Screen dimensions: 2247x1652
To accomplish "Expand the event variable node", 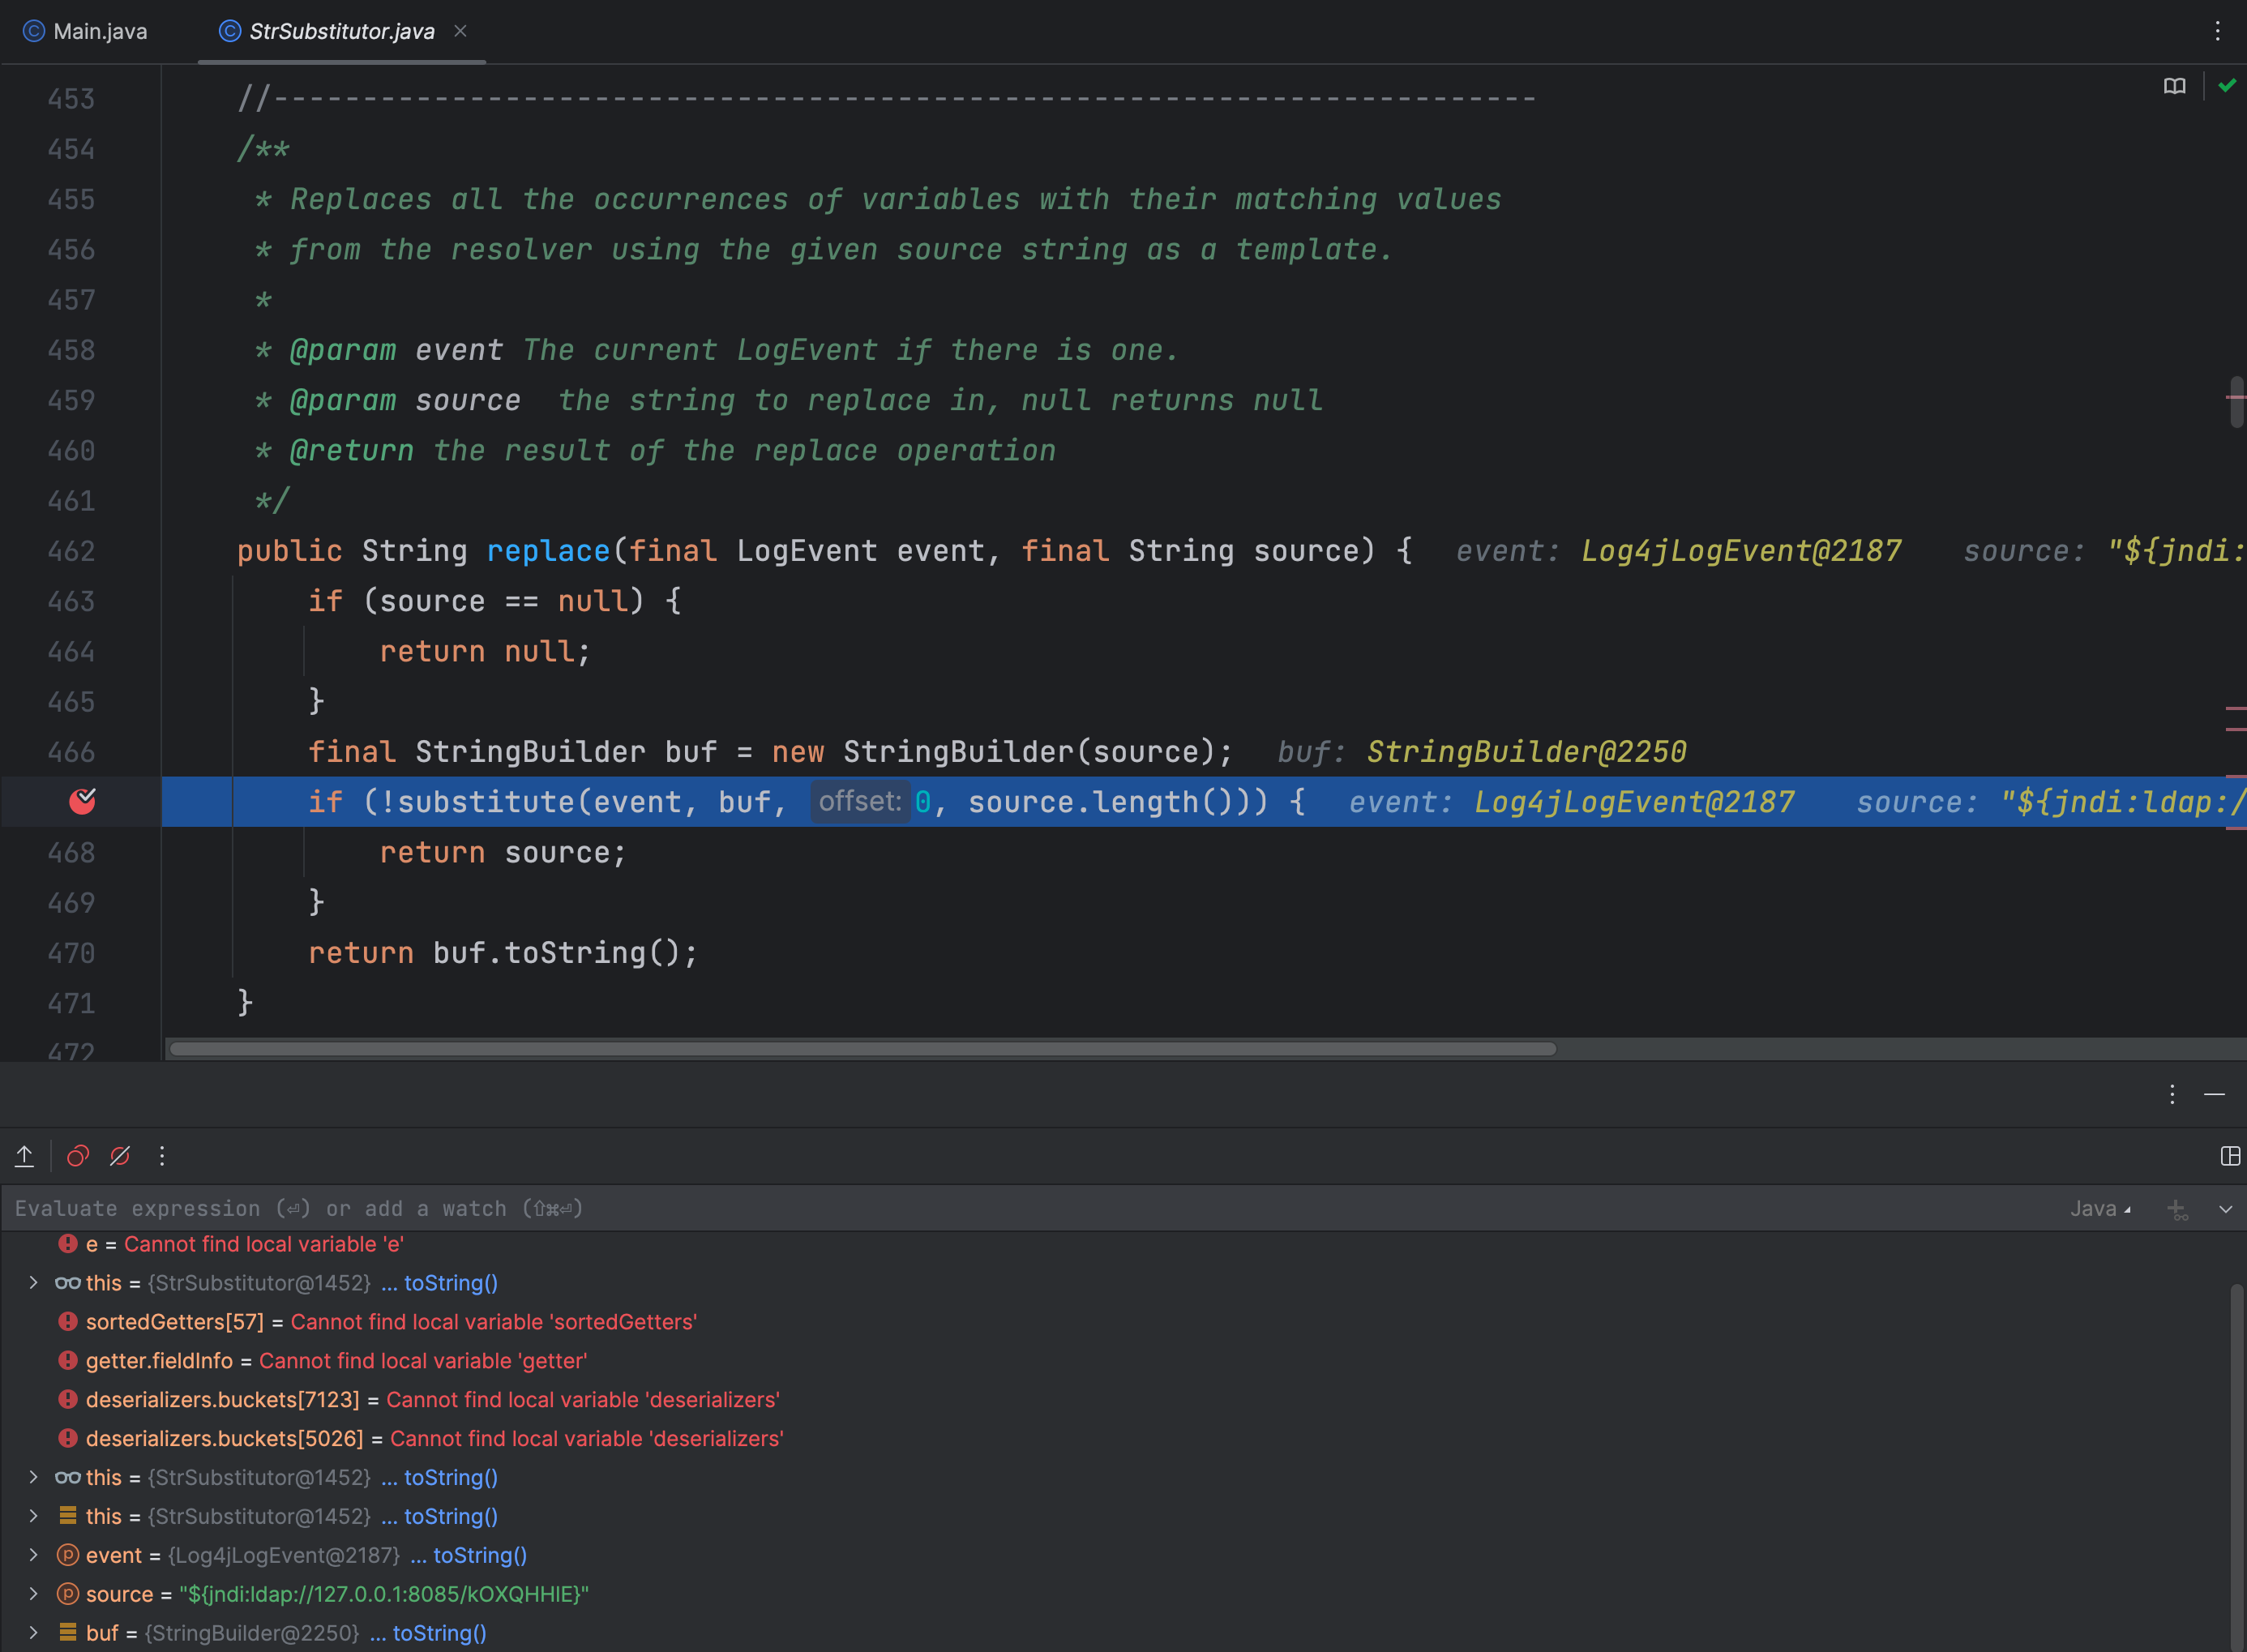I will tap(33, 1555).
